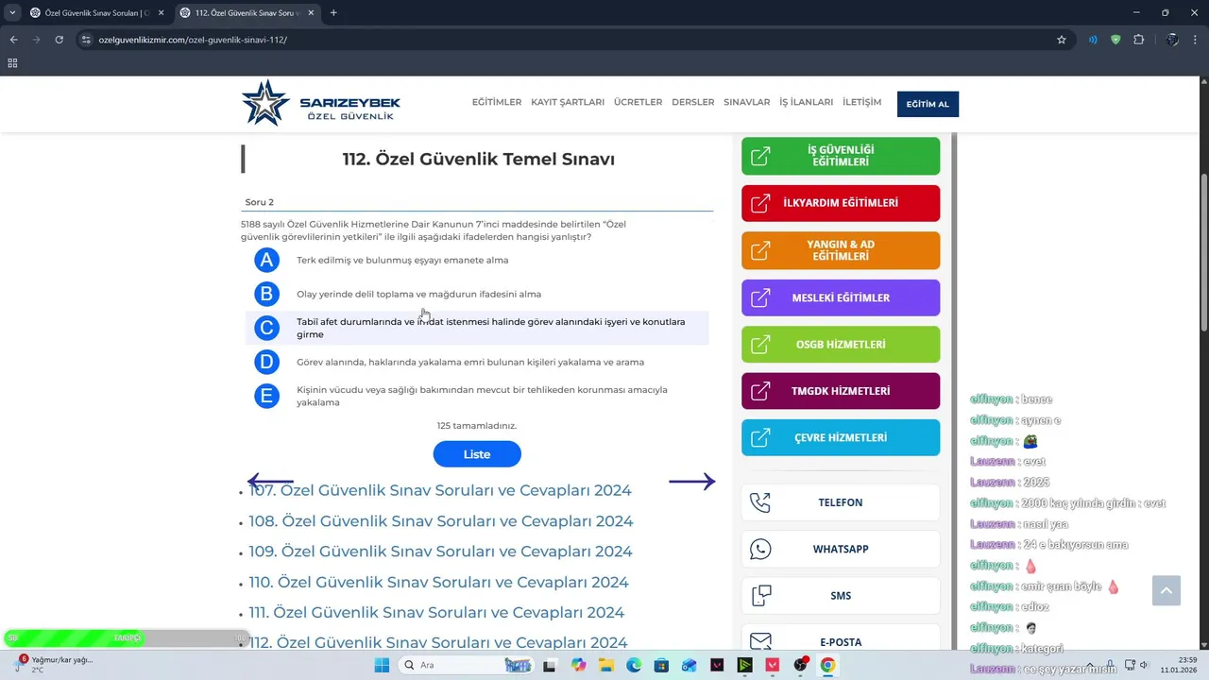This screenshot has height=680, width=1209.
Task: Go to the previous question with left arrow
Action: 270,482
